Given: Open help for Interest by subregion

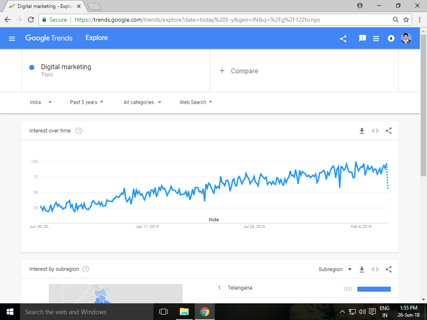Looking at the screenshot, I should 85,269.
